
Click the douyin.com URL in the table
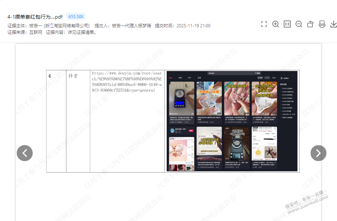127,82
